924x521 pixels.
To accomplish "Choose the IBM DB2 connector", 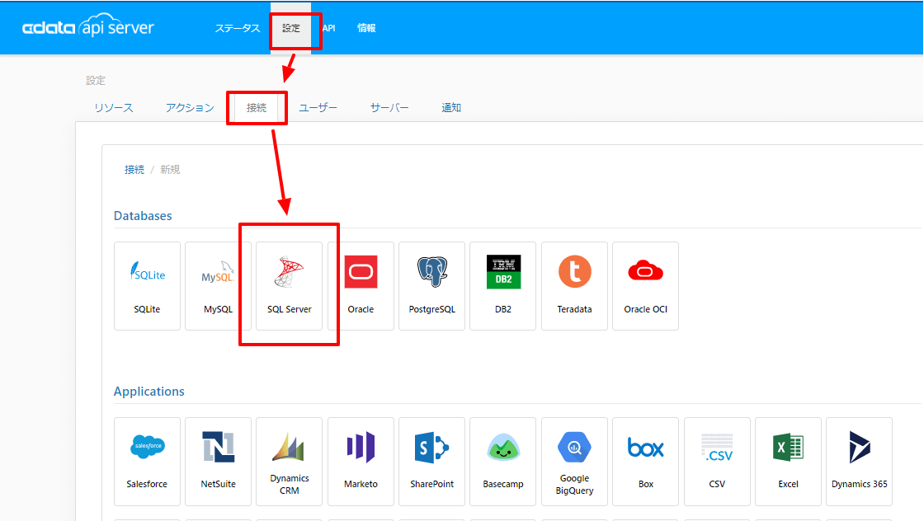I will pos(503,286).
